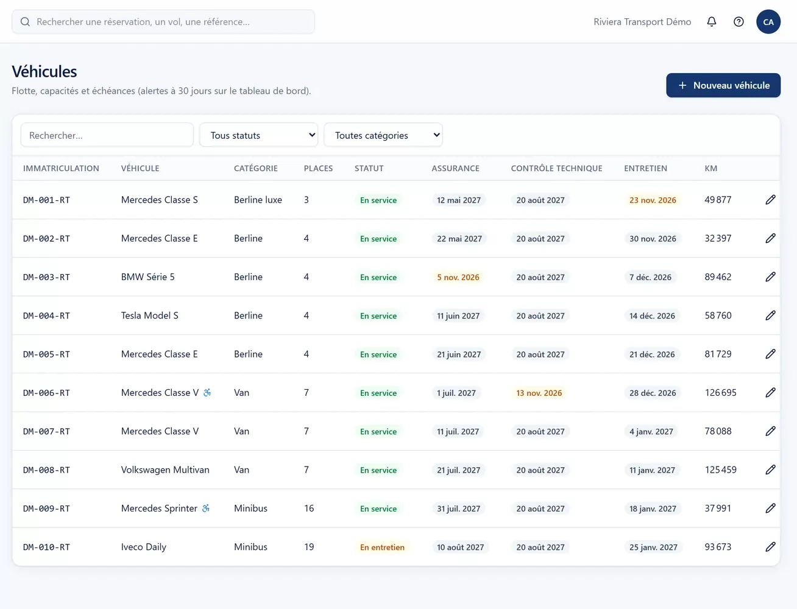This screenshot has height=609, width=797.
Task: Click En service badge for DM-001-RT
Action: click(378, 200)
